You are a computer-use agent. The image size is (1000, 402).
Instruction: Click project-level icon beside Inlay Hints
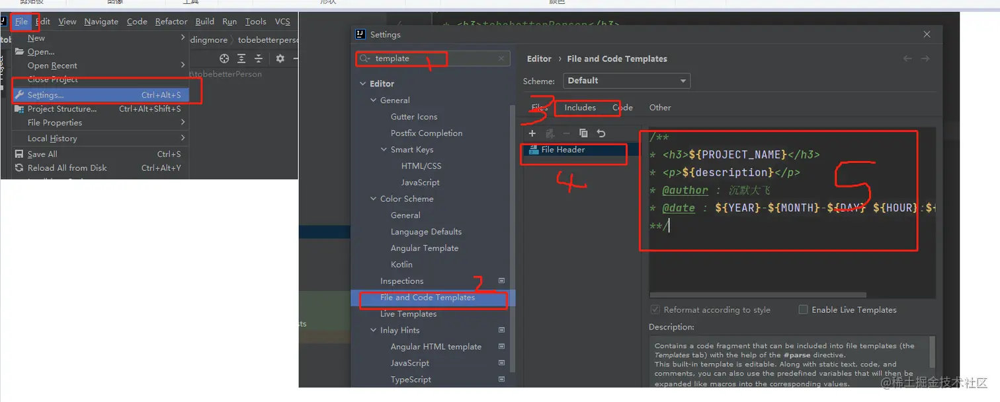(x=501, y=330)
